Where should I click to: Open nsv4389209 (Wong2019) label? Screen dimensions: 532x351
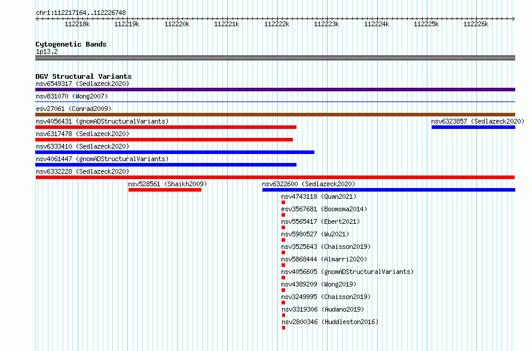coord(319,284)
